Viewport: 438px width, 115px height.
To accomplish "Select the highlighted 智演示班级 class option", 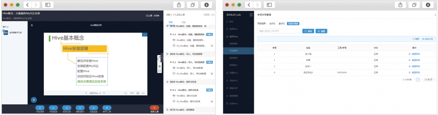I will click(x=293, y=24).
